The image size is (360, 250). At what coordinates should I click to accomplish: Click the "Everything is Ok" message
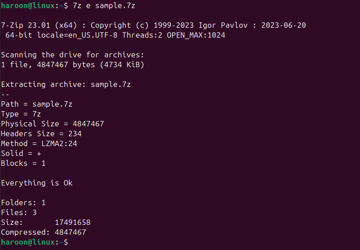click(x=36, y=183)
